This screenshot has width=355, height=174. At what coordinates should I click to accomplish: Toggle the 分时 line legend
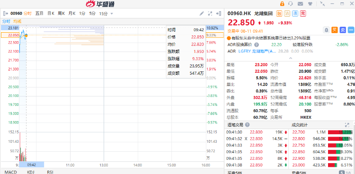click(x=6, y=21)
